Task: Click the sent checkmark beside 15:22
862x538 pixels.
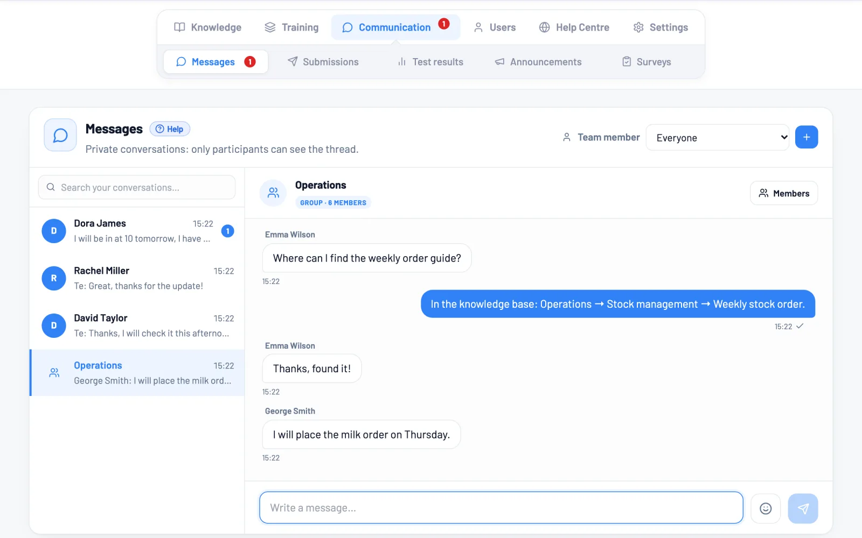Action: [x=800, y=326]
